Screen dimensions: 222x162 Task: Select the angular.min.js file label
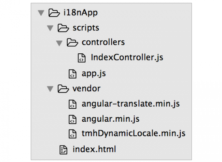111,119
